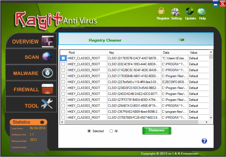The width and height of the screenshot is (226, 157).
Task: Open the Setting gears icon
Action: pos(175,12)
